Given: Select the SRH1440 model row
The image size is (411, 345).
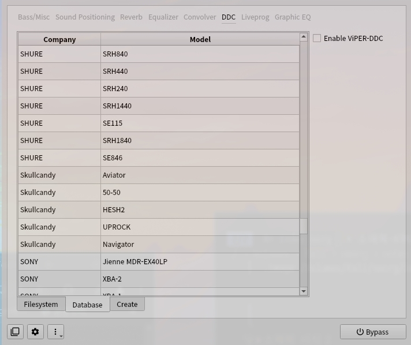Looking at the screenshot, I should click(200, 106).
